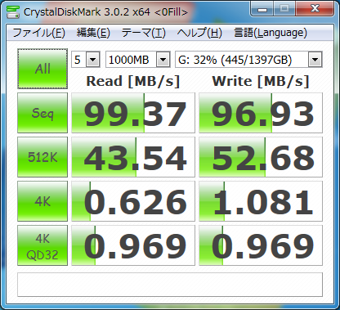Open the ヘルプ(H) menu
The width and height of the screenshot is (340, 310).
[199, 33]
